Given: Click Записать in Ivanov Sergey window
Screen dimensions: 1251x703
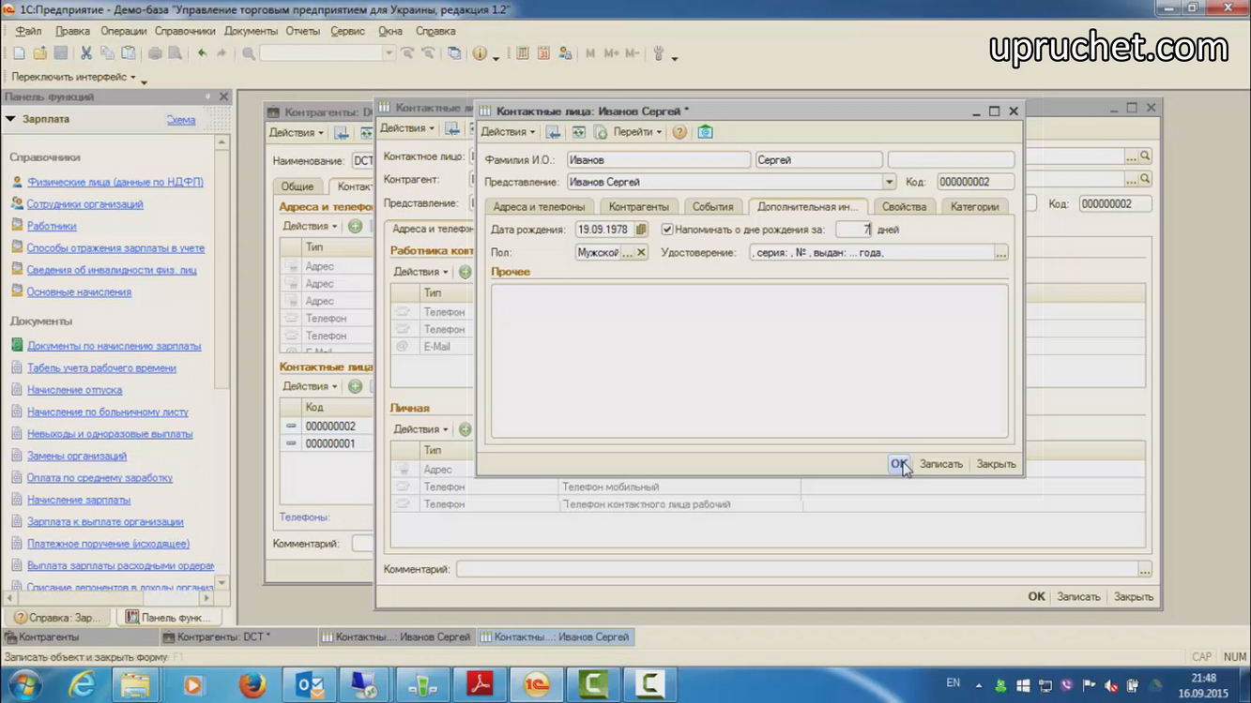Looking at the screenshot, I should point(941,464).
